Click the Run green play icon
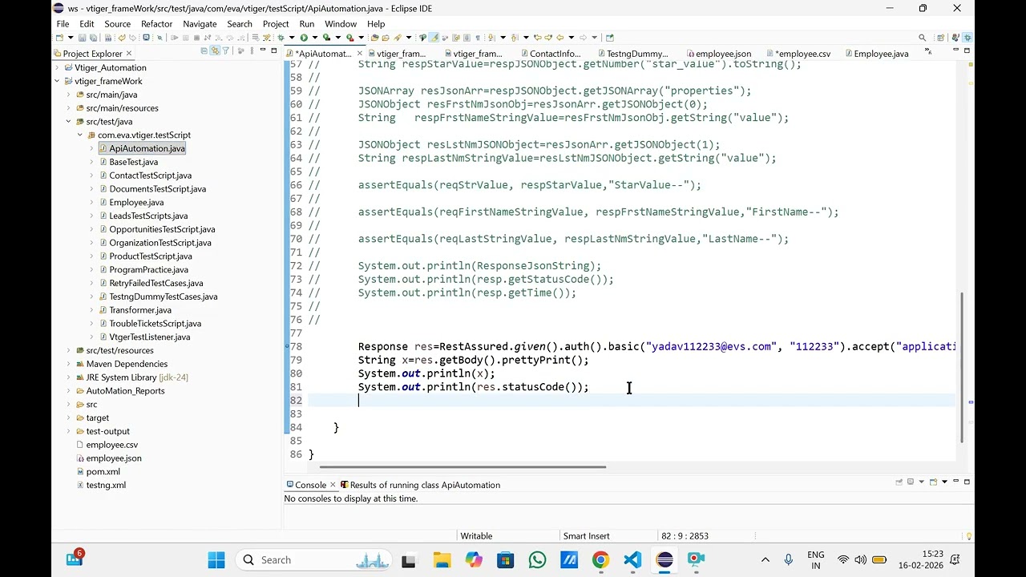 coord(304,38)
